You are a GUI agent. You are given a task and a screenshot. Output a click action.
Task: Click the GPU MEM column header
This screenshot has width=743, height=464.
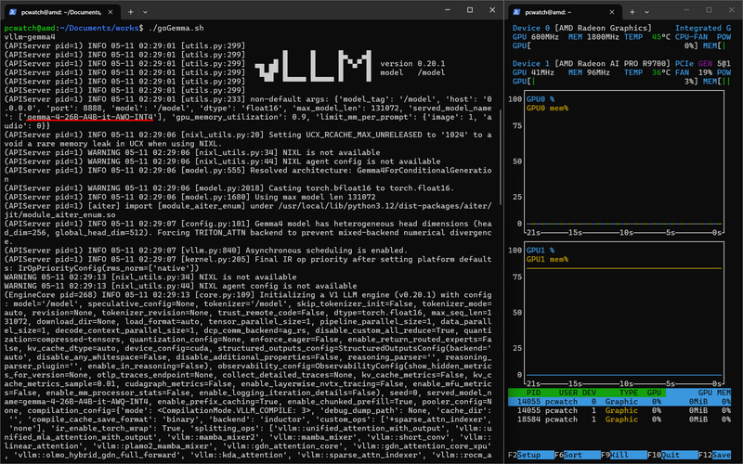(714, 393)
